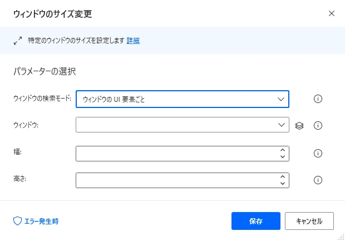Open the ウィンドウ selection dropdown
The width and height of the screenshot is (345, 241).
280,125
